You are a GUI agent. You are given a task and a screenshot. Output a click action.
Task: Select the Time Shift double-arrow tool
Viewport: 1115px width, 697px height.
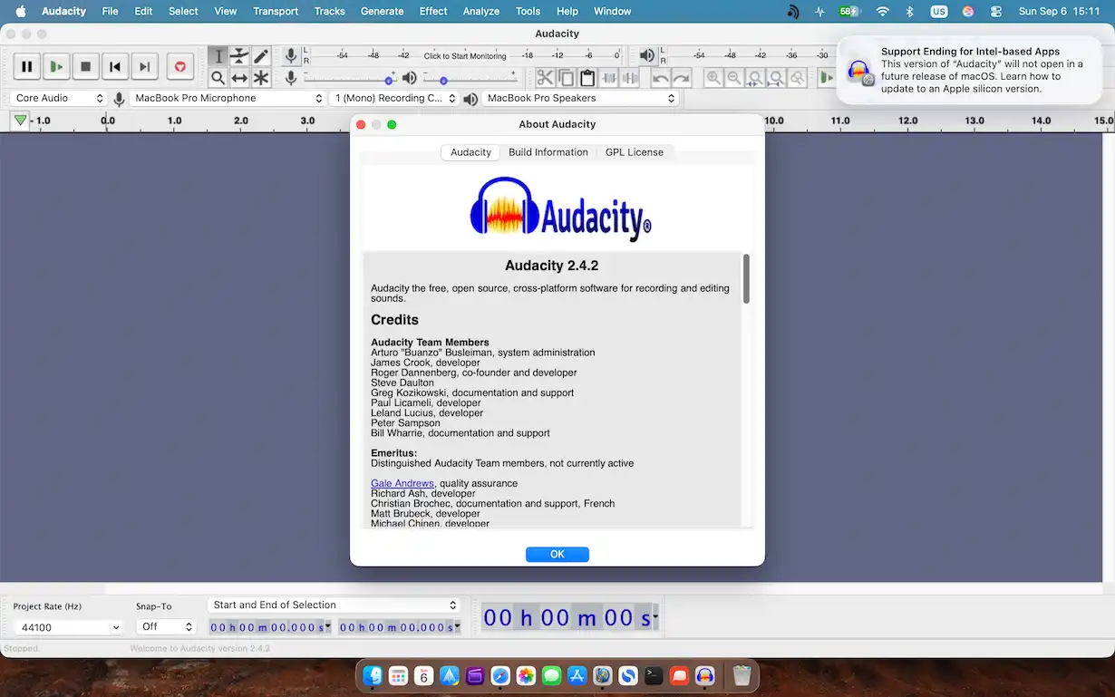tap(239, 78)
